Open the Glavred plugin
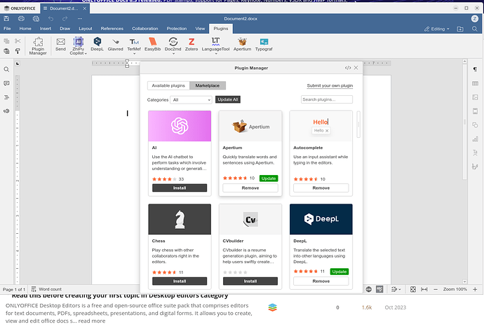Screen dimensions: 484x329 (116, 44)
